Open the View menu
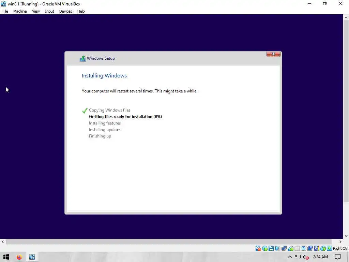 [x=36, y=11]
